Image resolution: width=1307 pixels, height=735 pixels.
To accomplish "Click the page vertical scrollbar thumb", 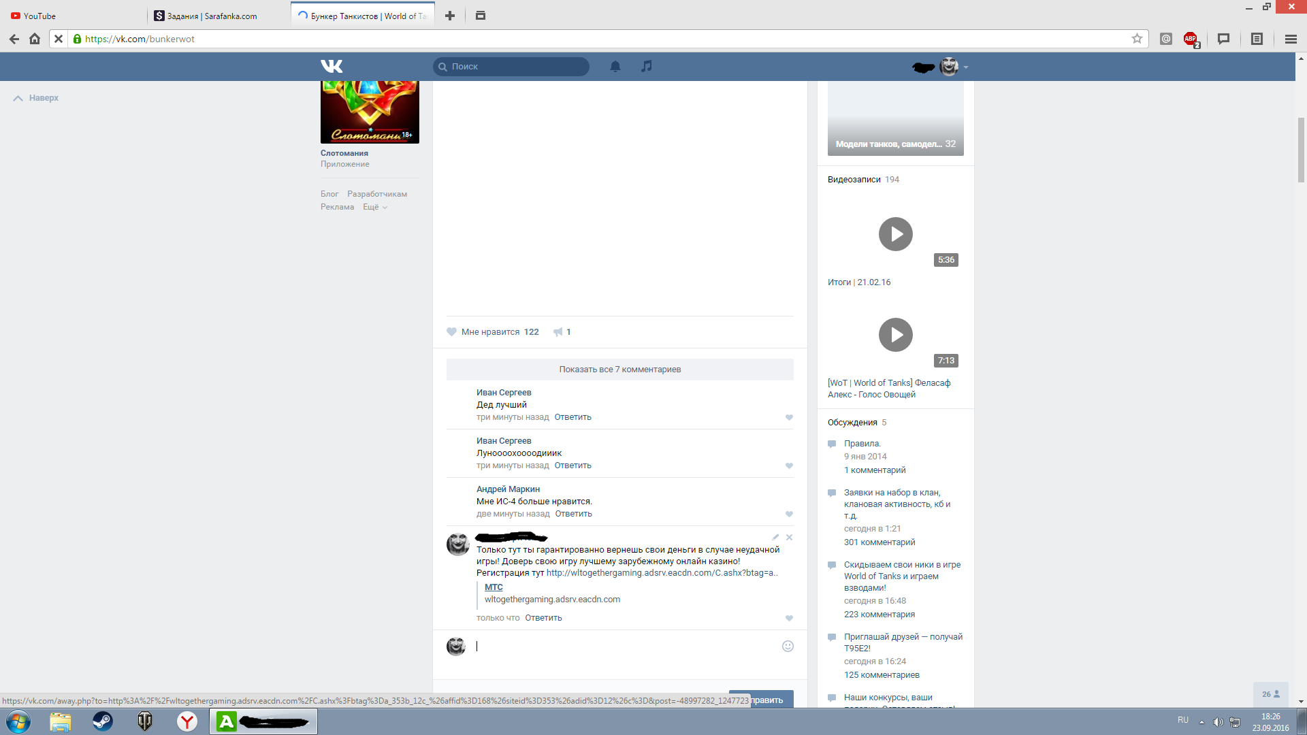I will (1301, 150).
